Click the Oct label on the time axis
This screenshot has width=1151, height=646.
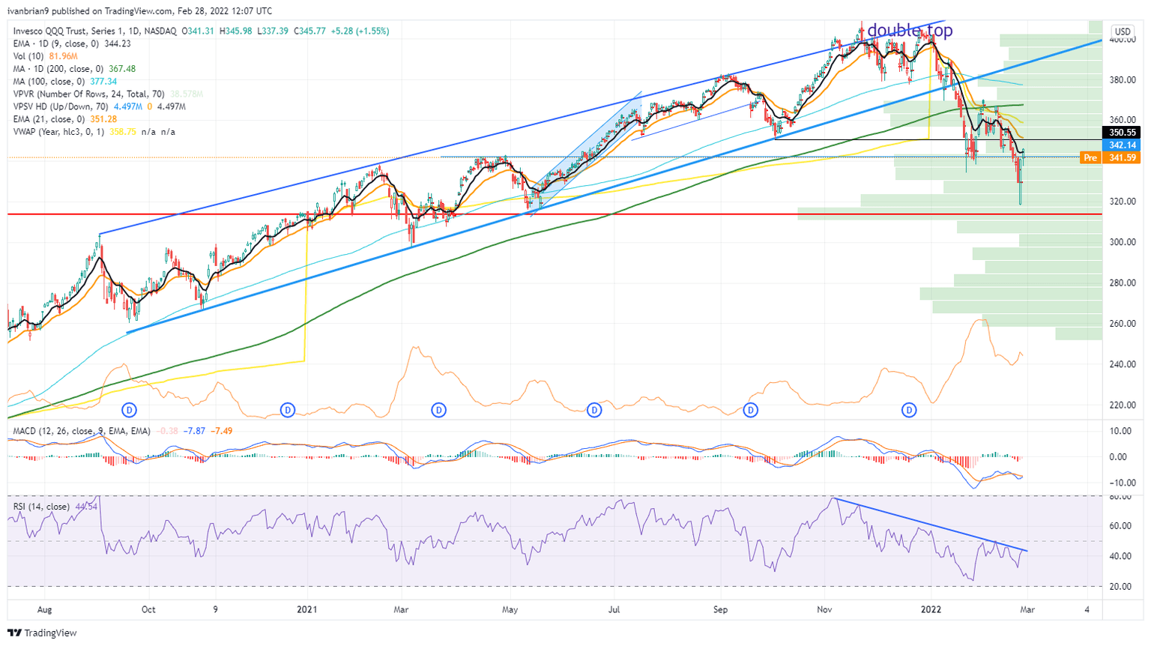click(x=148, y=610)
